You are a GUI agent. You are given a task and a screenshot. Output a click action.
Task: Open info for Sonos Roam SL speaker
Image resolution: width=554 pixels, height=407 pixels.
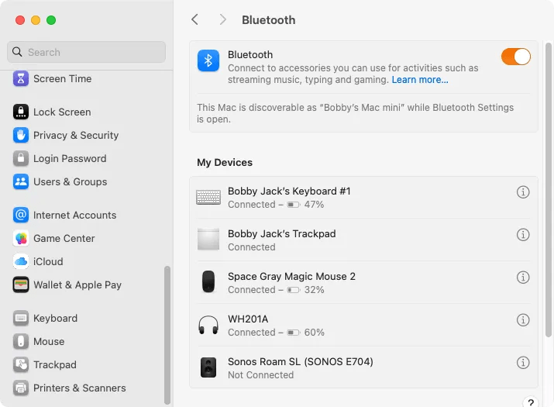523,363
